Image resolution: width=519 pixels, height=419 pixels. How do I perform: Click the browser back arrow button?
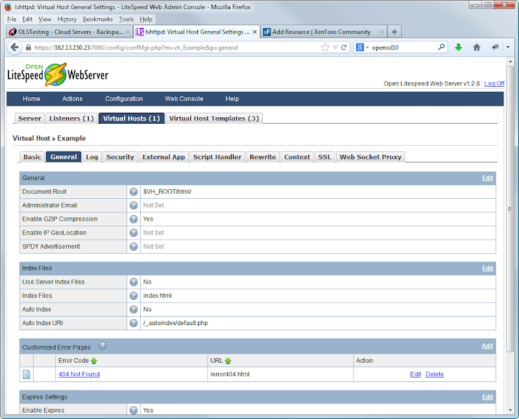(x=14, y=47)
